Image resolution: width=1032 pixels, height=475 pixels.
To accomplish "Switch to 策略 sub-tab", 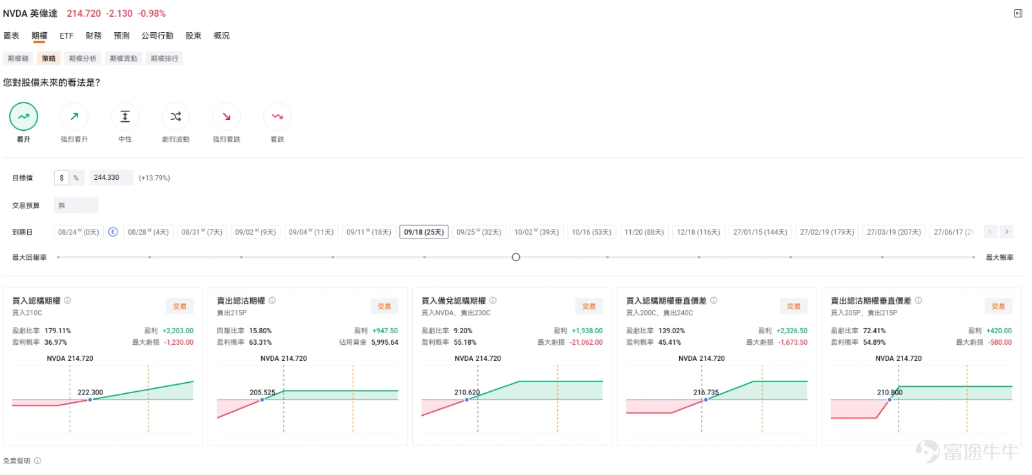I will [49, 59].
